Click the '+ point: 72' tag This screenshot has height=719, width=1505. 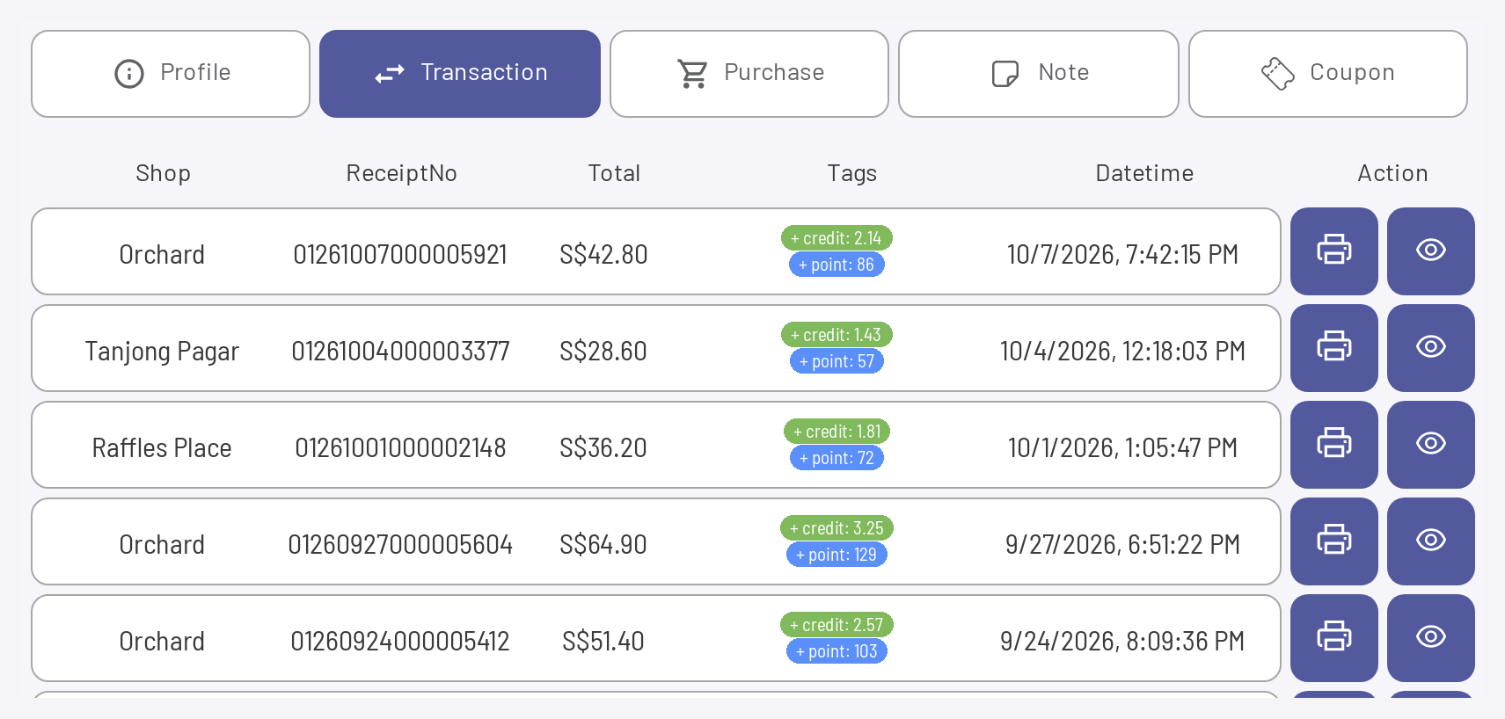tap(837, 458)
